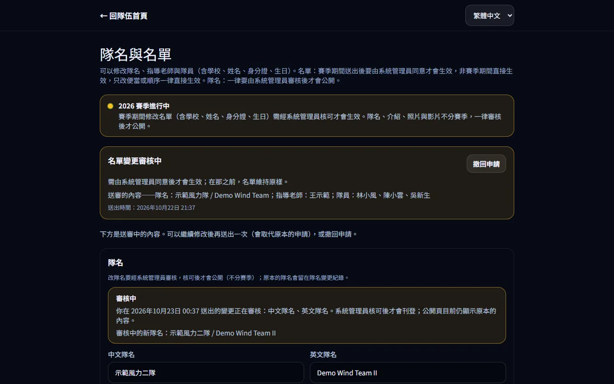Click the yellow dot beside 2026 賽季進行中

(110, 106)
